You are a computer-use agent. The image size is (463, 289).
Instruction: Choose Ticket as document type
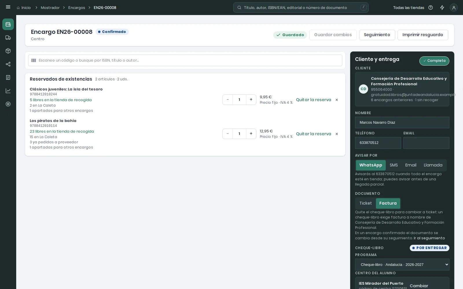click(x=365, y=203)
